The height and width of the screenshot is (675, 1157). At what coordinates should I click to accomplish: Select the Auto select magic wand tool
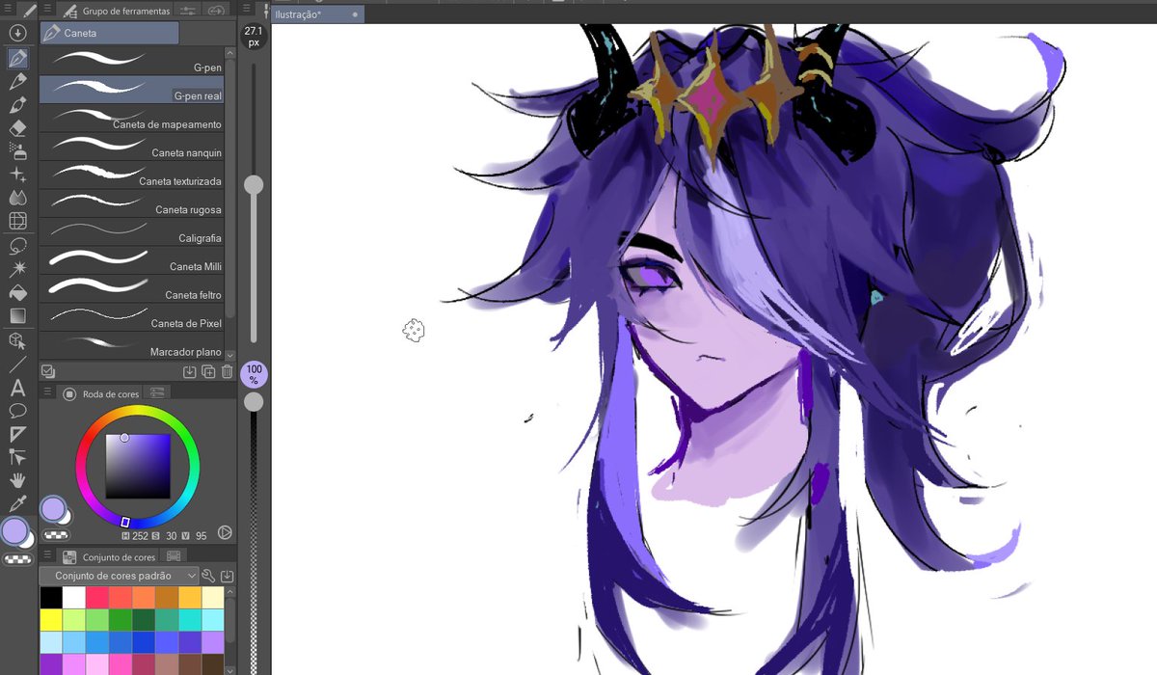[17, 268]
